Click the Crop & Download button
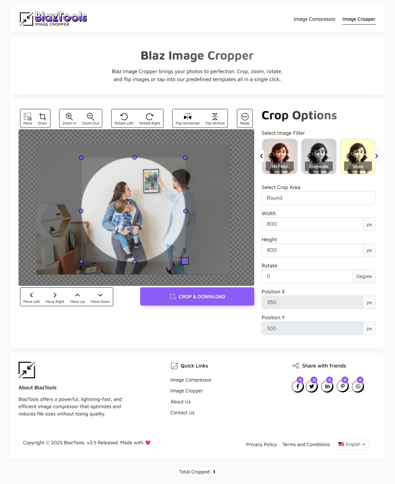Image resolution: width=395 pixels, height=484 pixels. pyautogui.click(x=197, y=296)
